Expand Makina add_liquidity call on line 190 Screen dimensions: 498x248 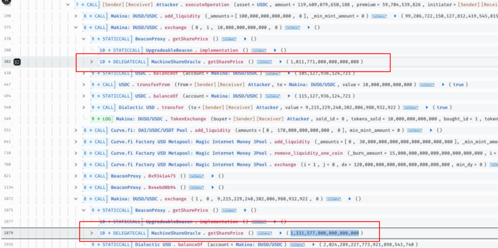pyautogui.click(x=75, y=16)
